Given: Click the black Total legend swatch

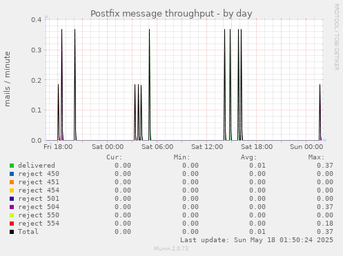Looking at the screenshot, I should point(12,232).
